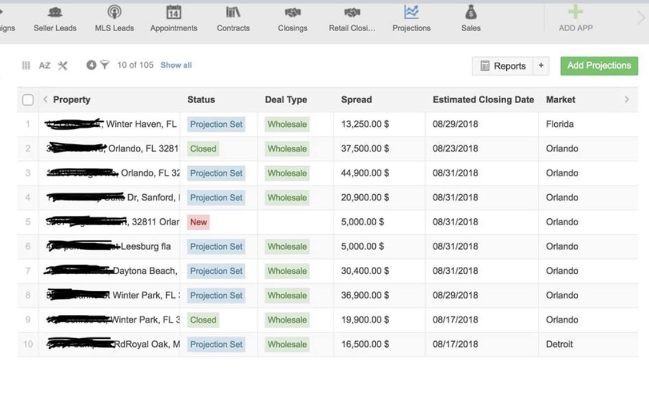This screenshot has width=649, height=402.
Task: Collapse columns with left chevron by Property
Action: pos(46,99)
